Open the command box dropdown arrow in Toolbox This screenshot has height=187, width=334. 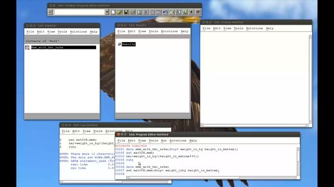pos(106,12)
